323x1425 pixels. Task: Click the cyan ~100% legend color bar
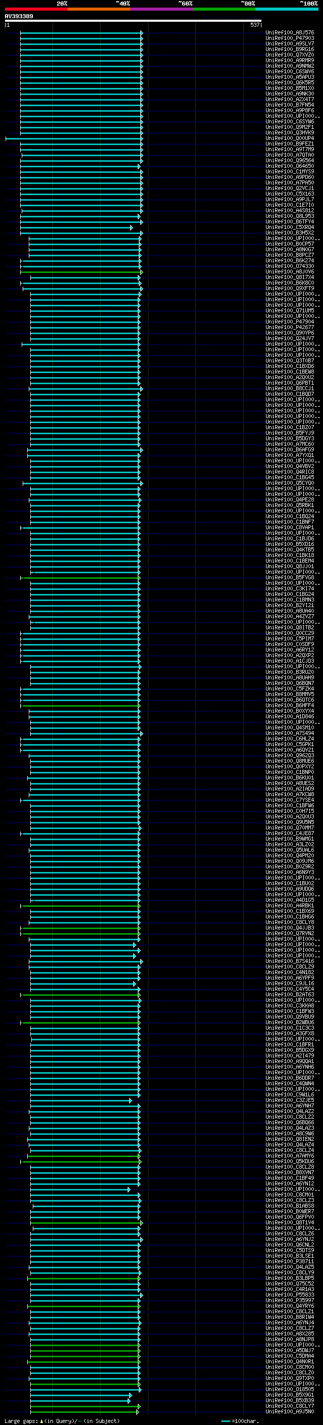pyautogui.click(x=287, y=9)
